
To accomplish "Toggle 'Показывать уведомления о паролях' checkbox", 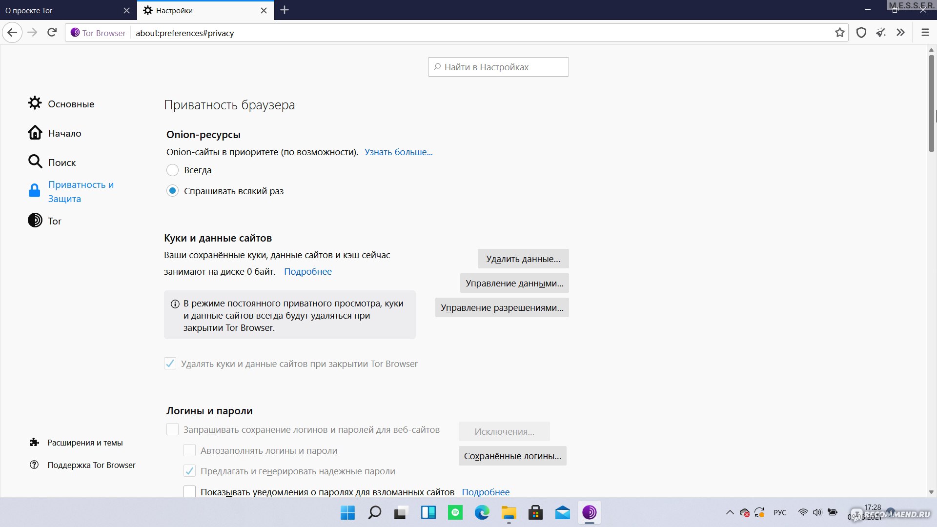I will 190,491.
